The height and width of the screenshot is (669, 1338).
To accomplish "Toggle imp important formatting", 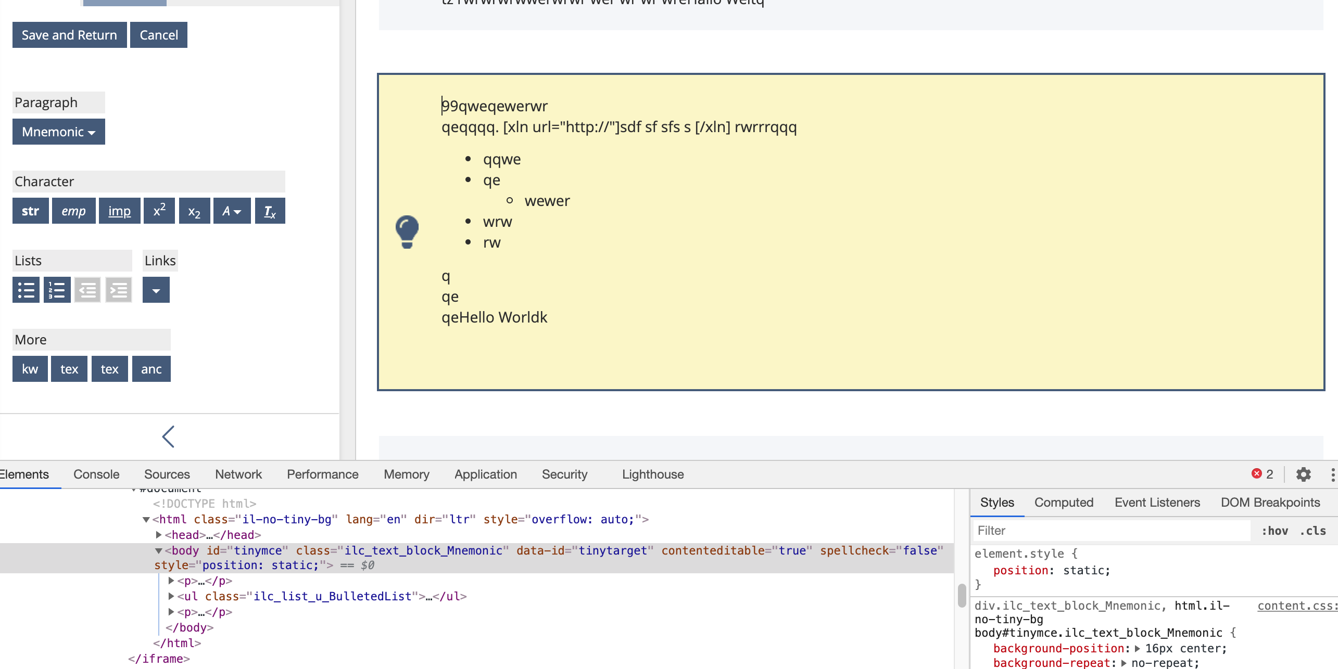I will [x=119, y=211].
